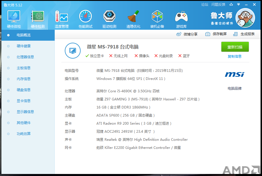This screenshot has height=176, width=262.
Task: Click the Killer E2200 network card value
Action: pos(138,148)
